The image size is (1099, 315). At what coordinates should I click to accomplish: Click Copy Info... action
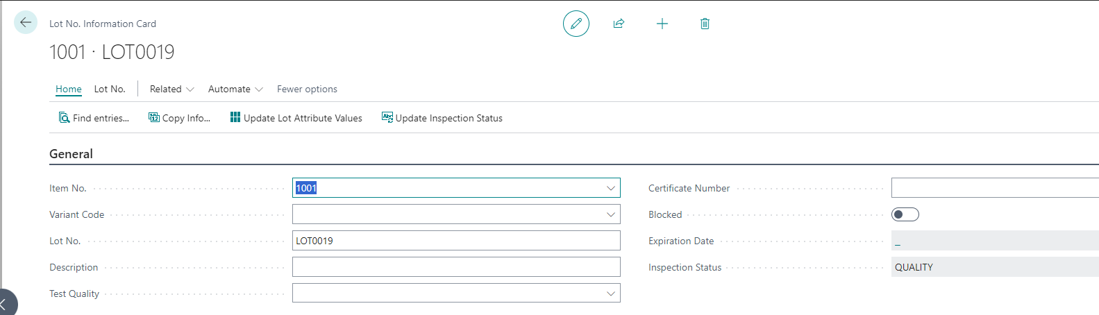click(x=179, y=118)
